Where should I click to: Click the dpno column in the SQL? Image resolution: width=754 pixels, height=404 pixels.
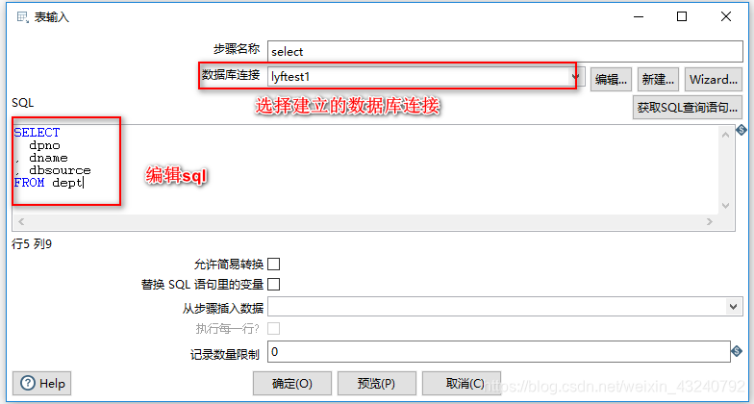(x=44, y=145)
